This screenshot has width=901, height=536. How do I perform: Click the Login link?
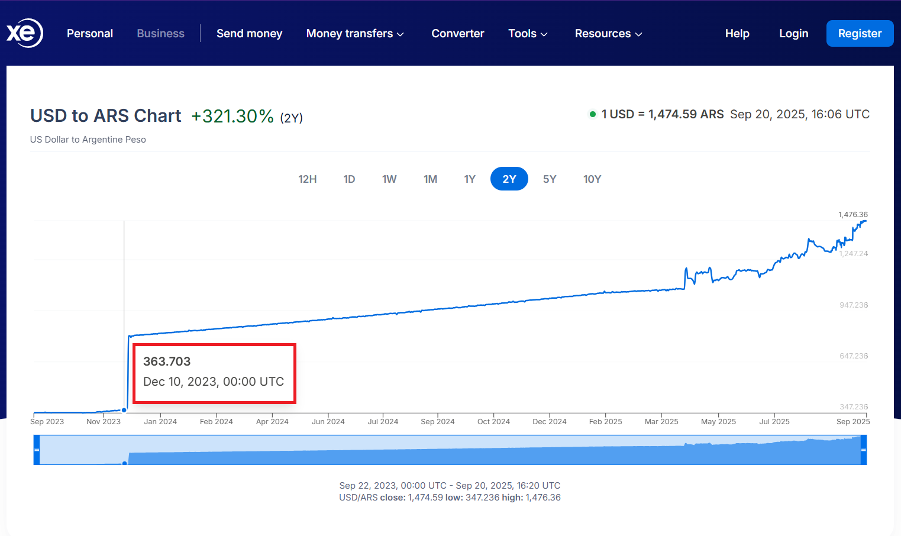[x=793, y=34]
